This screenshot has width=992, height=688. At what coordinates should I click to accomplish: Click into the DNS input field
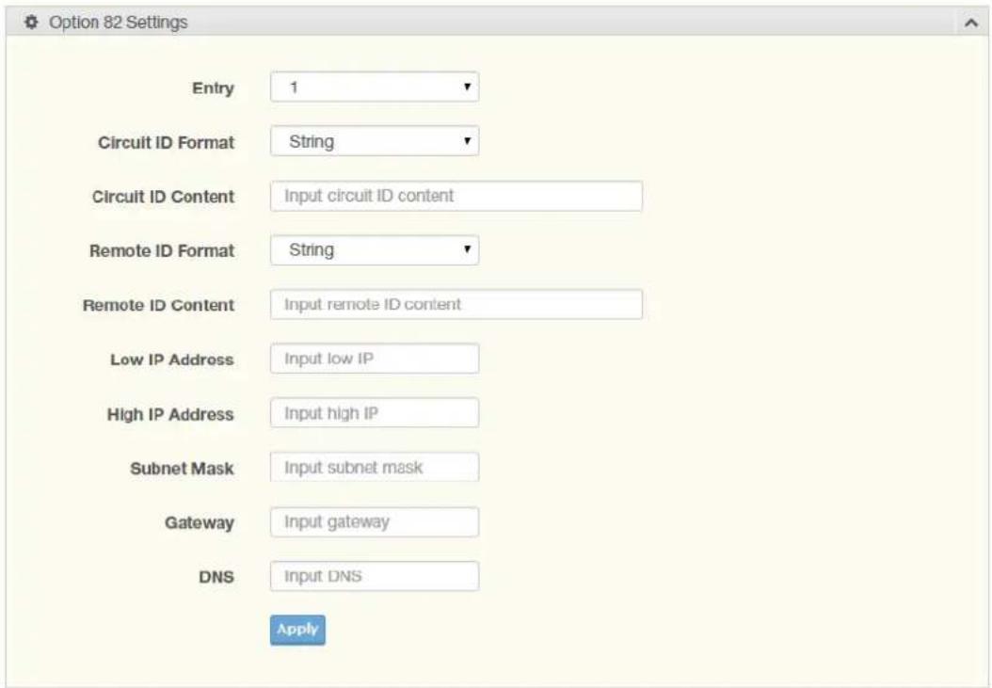click(x=375, y=577)
